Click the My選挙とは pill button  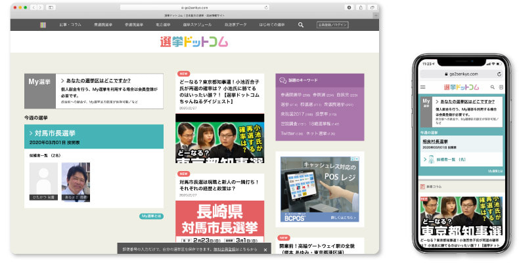151,216
